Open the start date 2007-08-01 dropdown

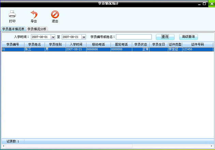pyautogui.click(x=53, y=37)
